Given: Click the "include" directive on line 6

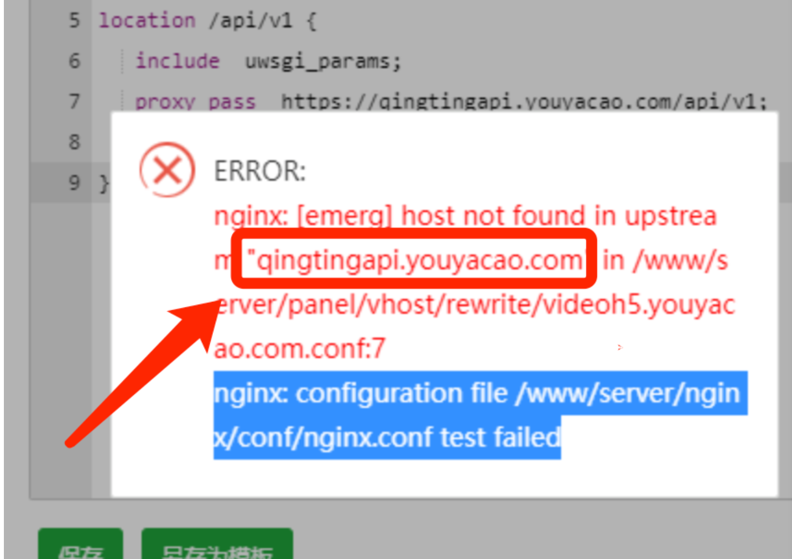Looking at the screenshot, I should 177,61.
